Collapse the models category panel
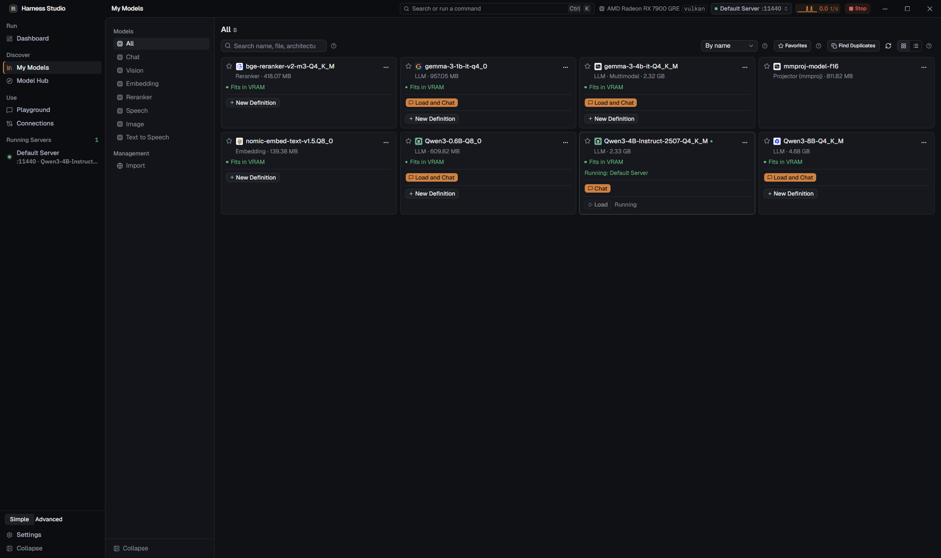This screenshot has width=941, height=558. point(131,548)
